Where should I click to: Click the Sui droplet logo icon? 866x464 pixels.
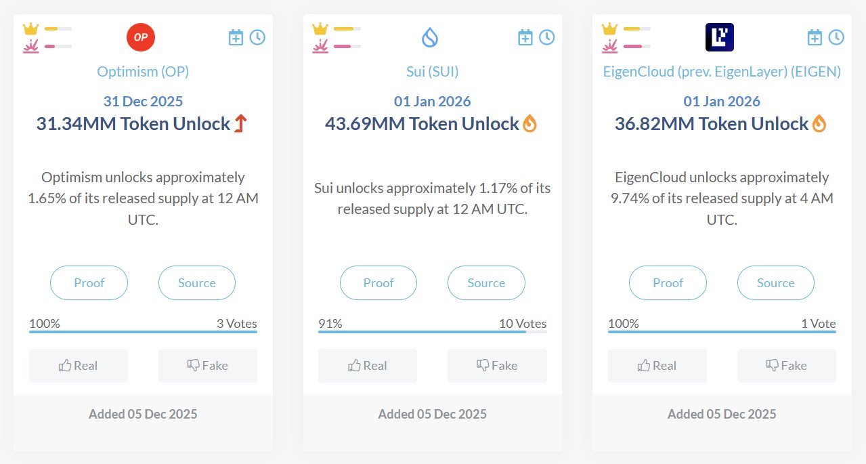(430, 37)
